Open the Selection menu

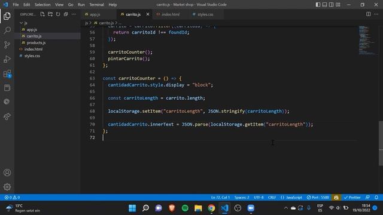(x=42, y=5)
